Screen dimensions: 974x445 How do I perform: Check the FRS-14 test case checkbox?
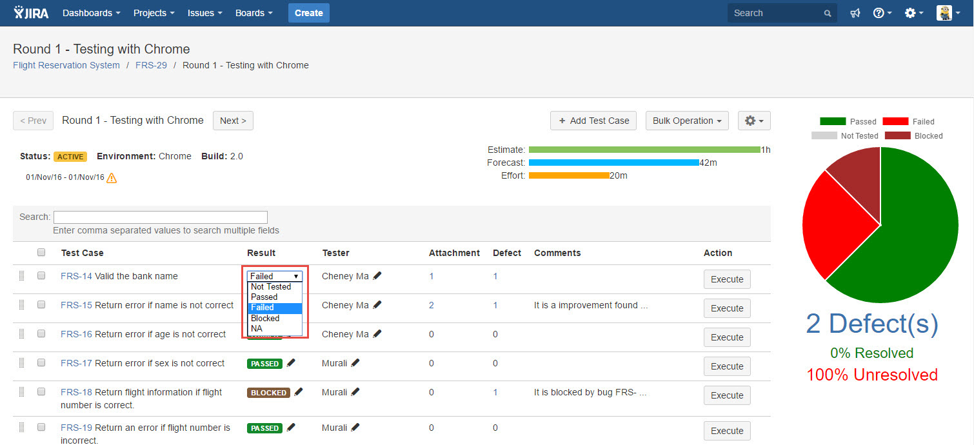(x=41, y=275)
